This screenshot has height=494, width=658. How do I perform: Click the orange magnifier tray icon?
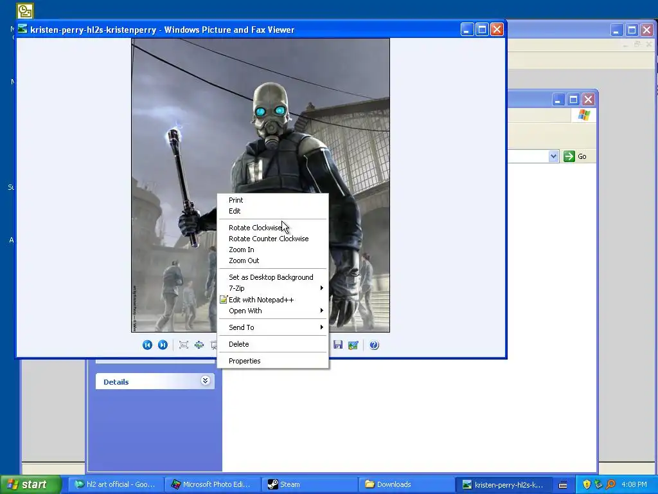[x=610, y=484]
